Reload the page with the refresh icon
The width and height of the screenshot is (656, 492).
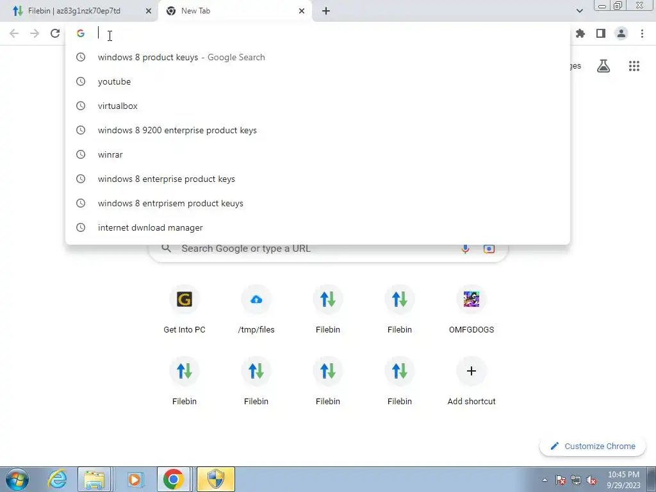(x=55, y=33)
